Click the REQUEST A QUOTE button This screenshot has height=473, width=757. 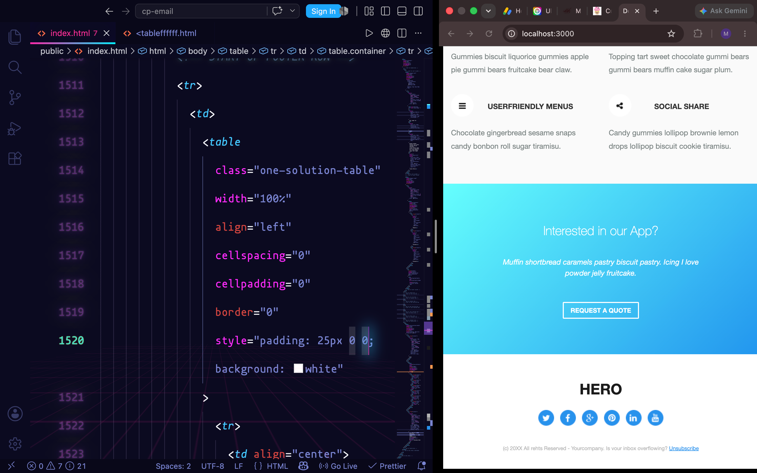(x=601, y=310)
